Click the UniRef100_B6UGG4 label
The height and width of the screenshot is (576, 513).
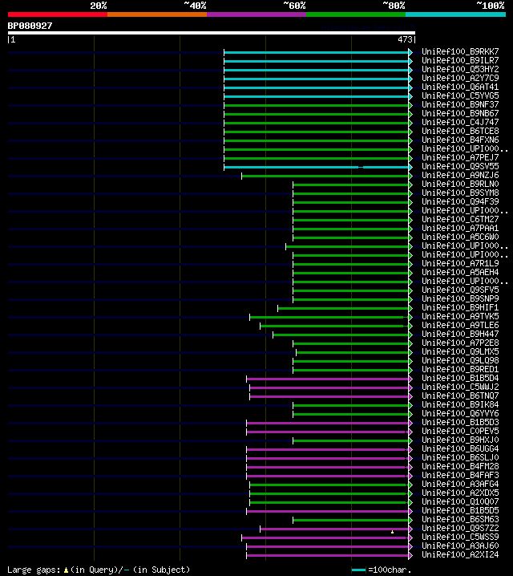pos(460,448)
